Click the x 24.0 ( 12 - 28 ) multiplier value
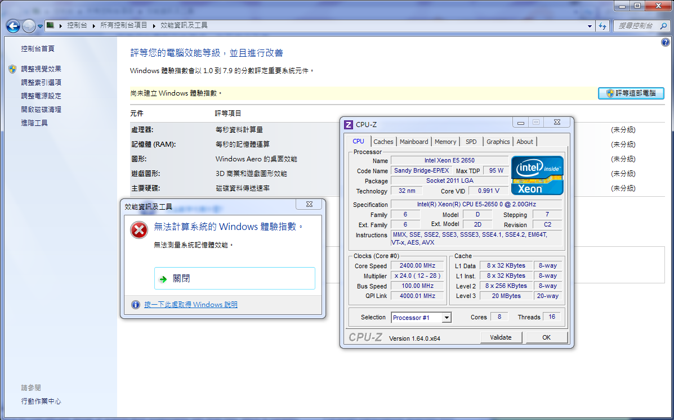The height and width of the screenshot is (420, 674). click(417, 276)
